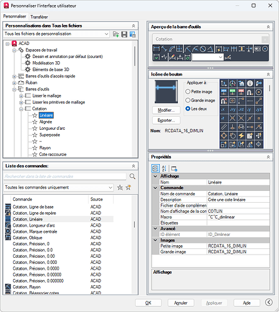The width and height of the screenshot is (279, 312).
Task: Click the save customization file icon
Action: coord(124,34)
